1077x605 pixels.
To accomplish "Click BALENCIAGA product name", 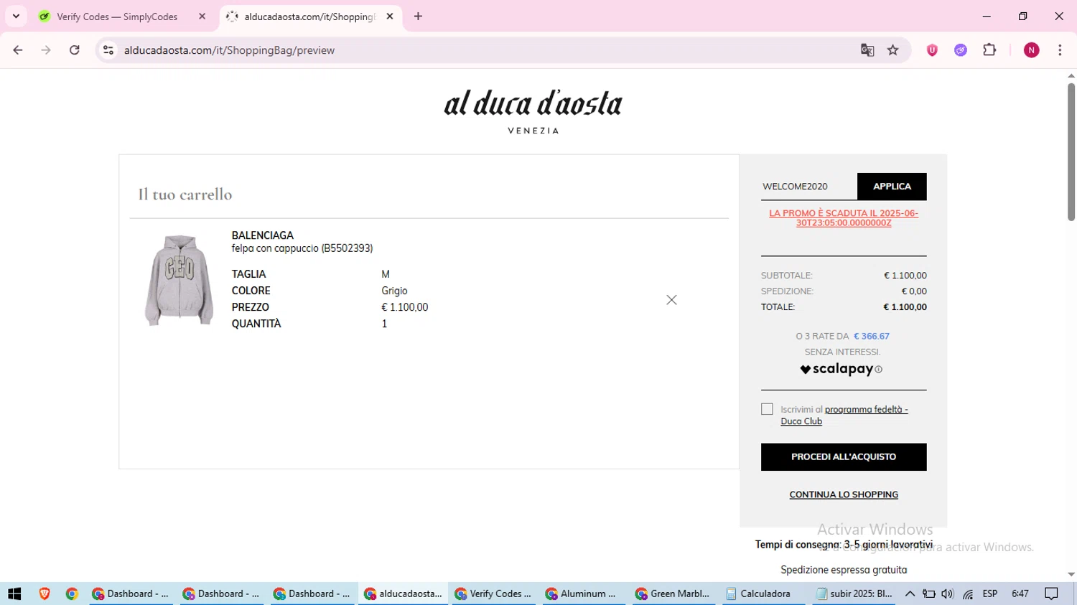I will 263,235.
